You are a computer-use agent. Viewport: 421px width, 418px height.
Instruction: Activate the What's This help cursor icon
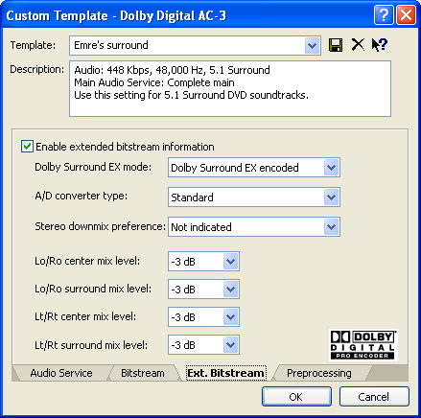pyautogui.click(x=380, y=45)
